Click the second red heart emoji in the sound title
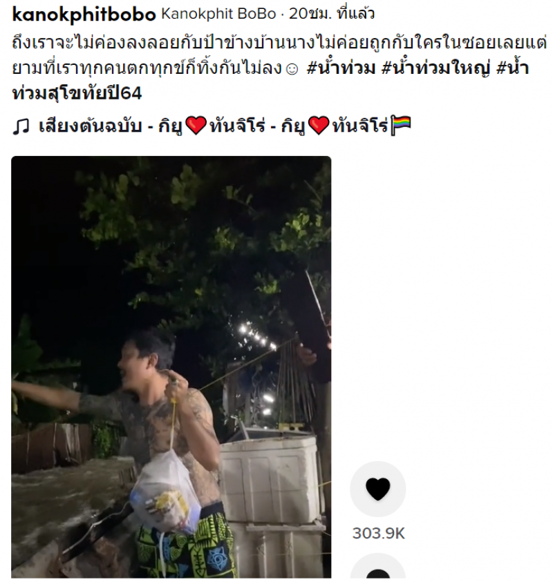The width and height of the screenshot is (553, 582). tap(319, 126)
